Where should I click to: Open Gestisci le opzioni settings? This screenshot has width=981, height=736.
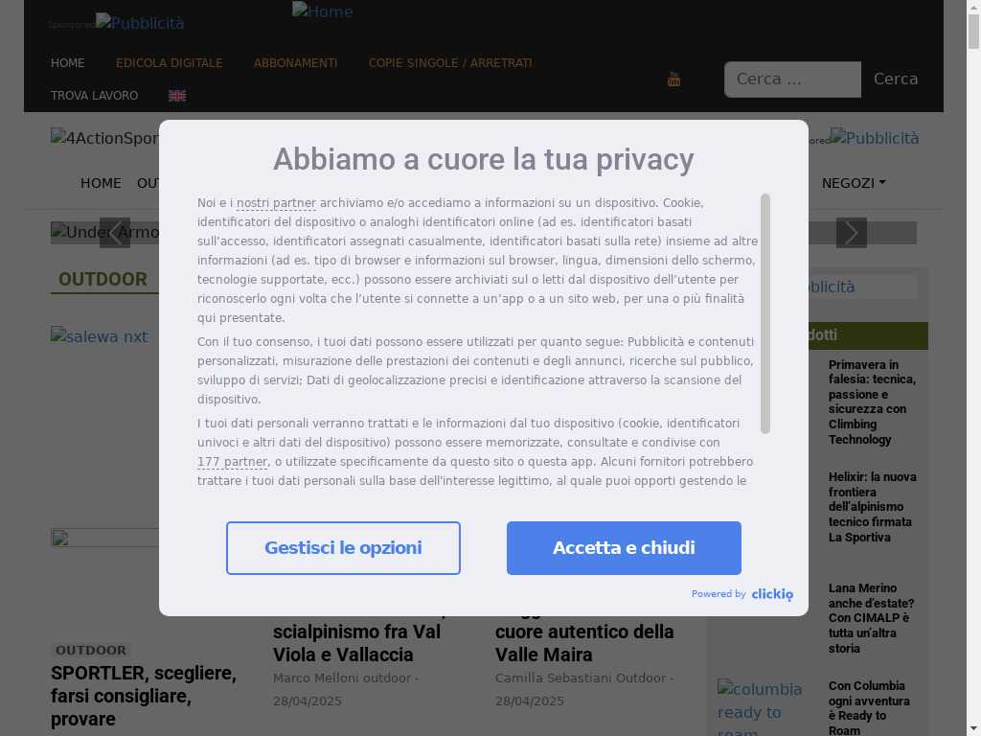pyautogui.click(x=343, y=547)
